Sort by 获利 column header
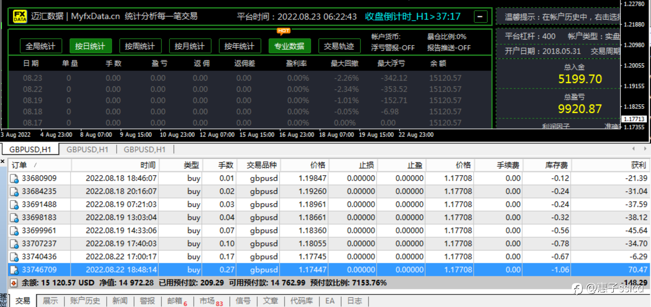Image resolution: width=651 pixels, height=307 pixels. point(611,165)
